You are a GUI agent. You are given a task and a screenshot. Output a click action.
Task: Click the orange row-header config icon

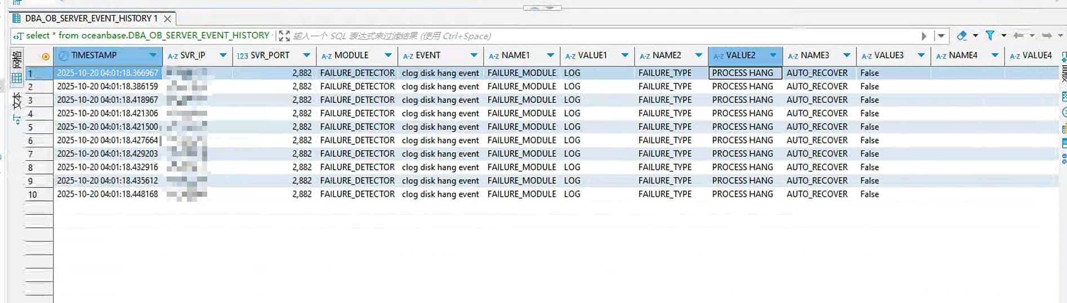point(46,56)
